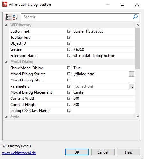Collapse the Style category

(6, 117)
